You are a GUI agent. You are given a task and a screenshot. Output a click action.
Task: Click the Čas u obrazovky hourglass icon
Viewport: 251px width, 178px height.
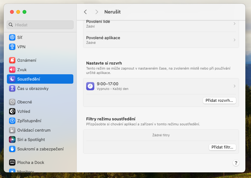pyautogui.click(x=12, y=88)
